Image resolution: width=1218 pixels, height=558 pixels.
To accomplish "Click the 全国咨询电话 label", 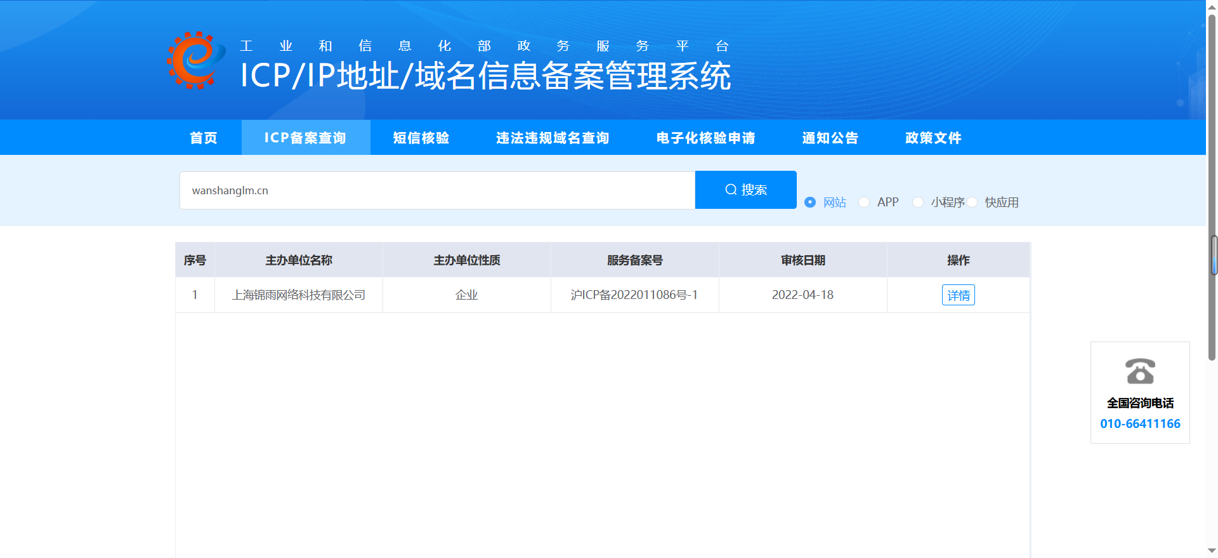I will [x=1140, y=403].
